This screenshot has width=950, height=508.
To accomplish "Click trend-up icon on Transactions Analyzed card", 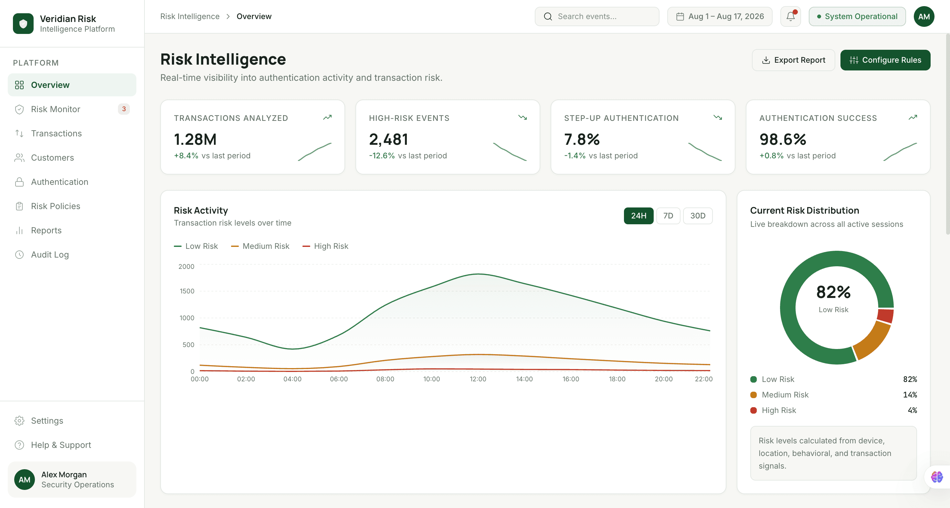I will [x=327, y=117].
